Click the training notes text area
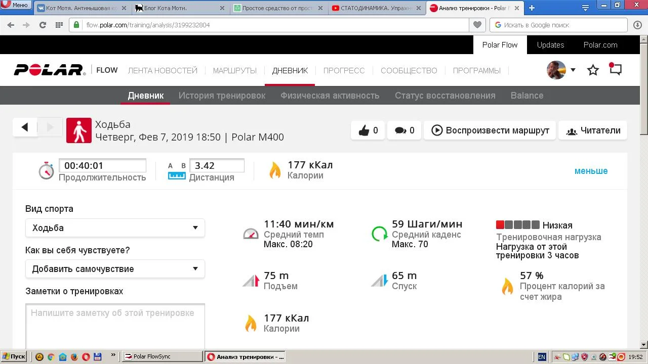Image resolution: width=648 pixels, height=364 pixels. click(115, 326)
